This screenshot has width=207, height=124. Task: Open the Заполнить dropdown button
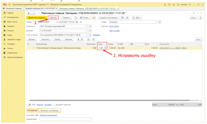click(x=46, y=39)
